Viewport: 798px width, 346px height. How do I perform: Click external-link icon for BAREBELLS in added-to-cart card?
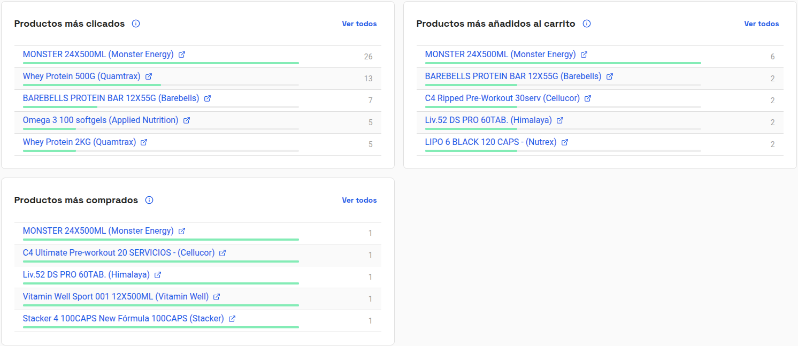pyautogui.click(x=610, y=76)
